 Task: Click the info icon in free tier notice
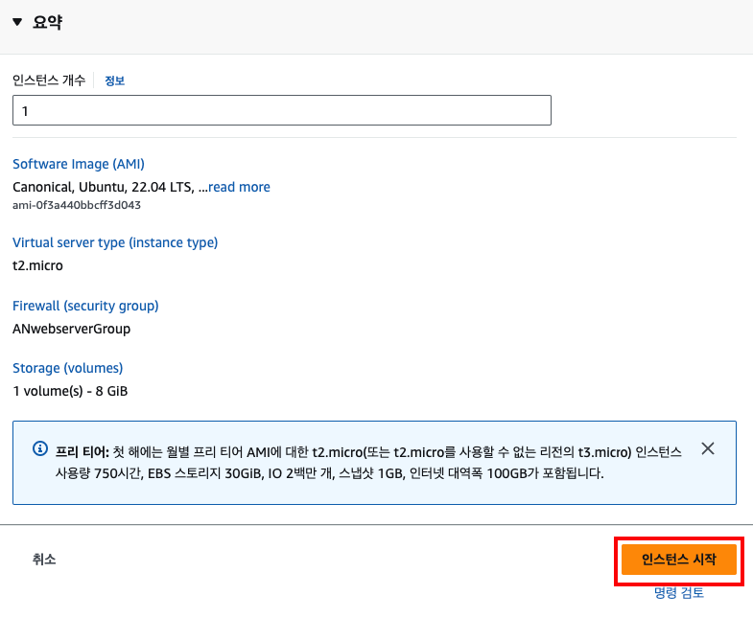(x=40, y=448)
